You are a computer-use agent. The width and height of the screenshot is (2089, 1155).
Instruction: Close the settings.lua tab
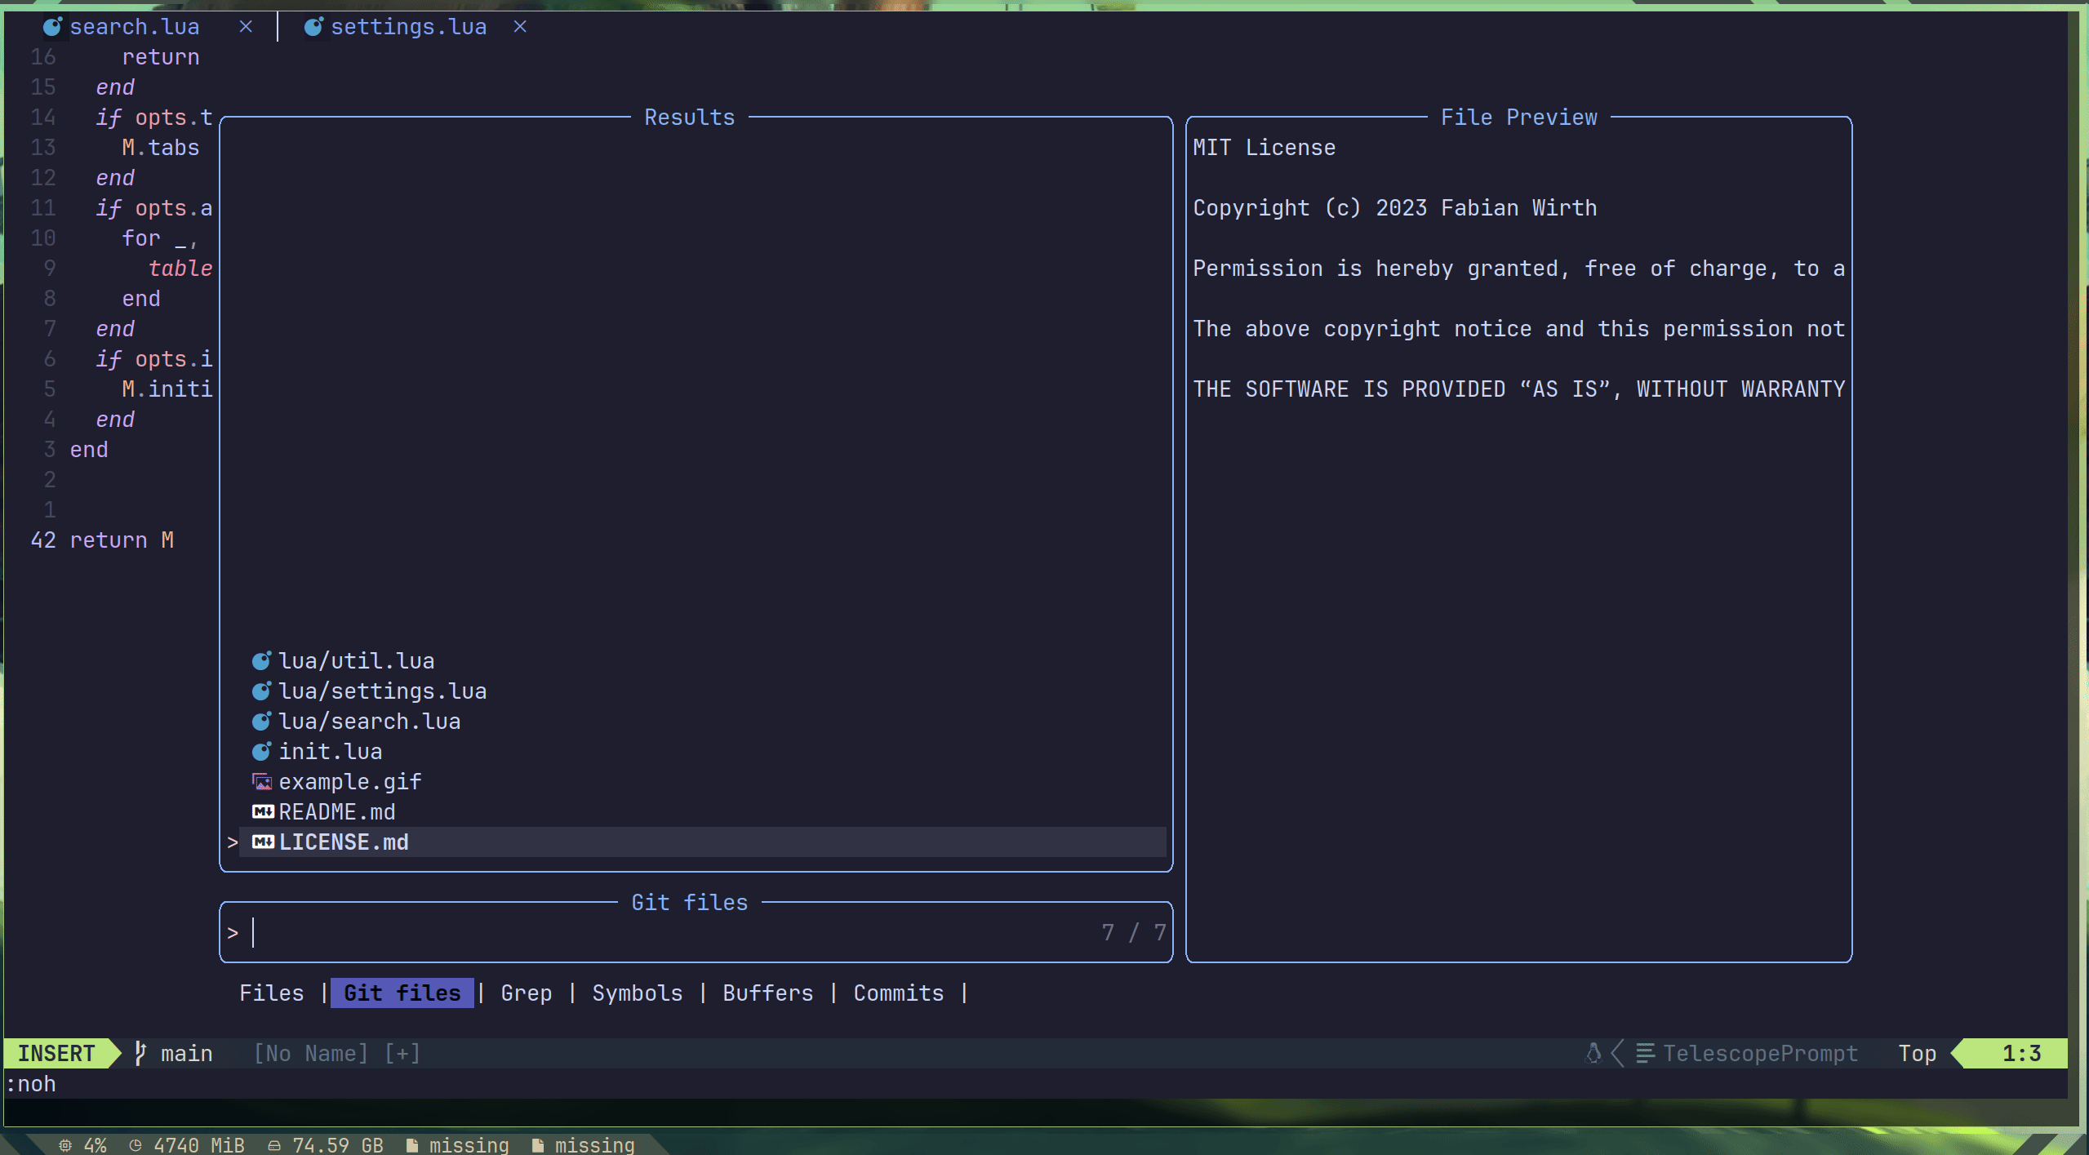(520, 27)
